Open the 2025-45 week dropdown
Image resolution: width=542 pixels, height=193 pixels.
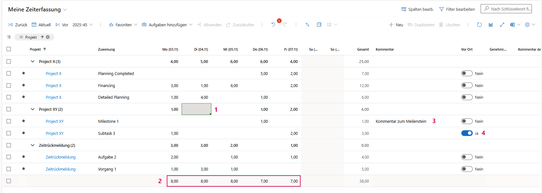pyautogui.click(x=83, y=25)
